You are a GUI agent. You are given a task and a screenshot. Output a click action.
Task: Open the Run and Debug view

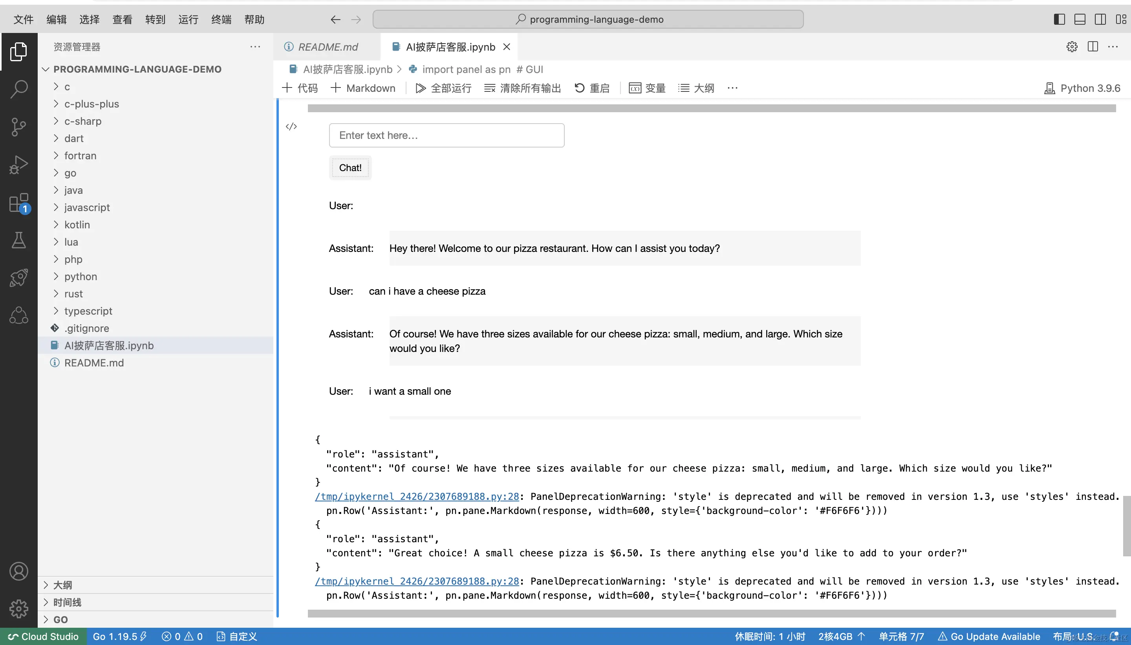point(18,165)
